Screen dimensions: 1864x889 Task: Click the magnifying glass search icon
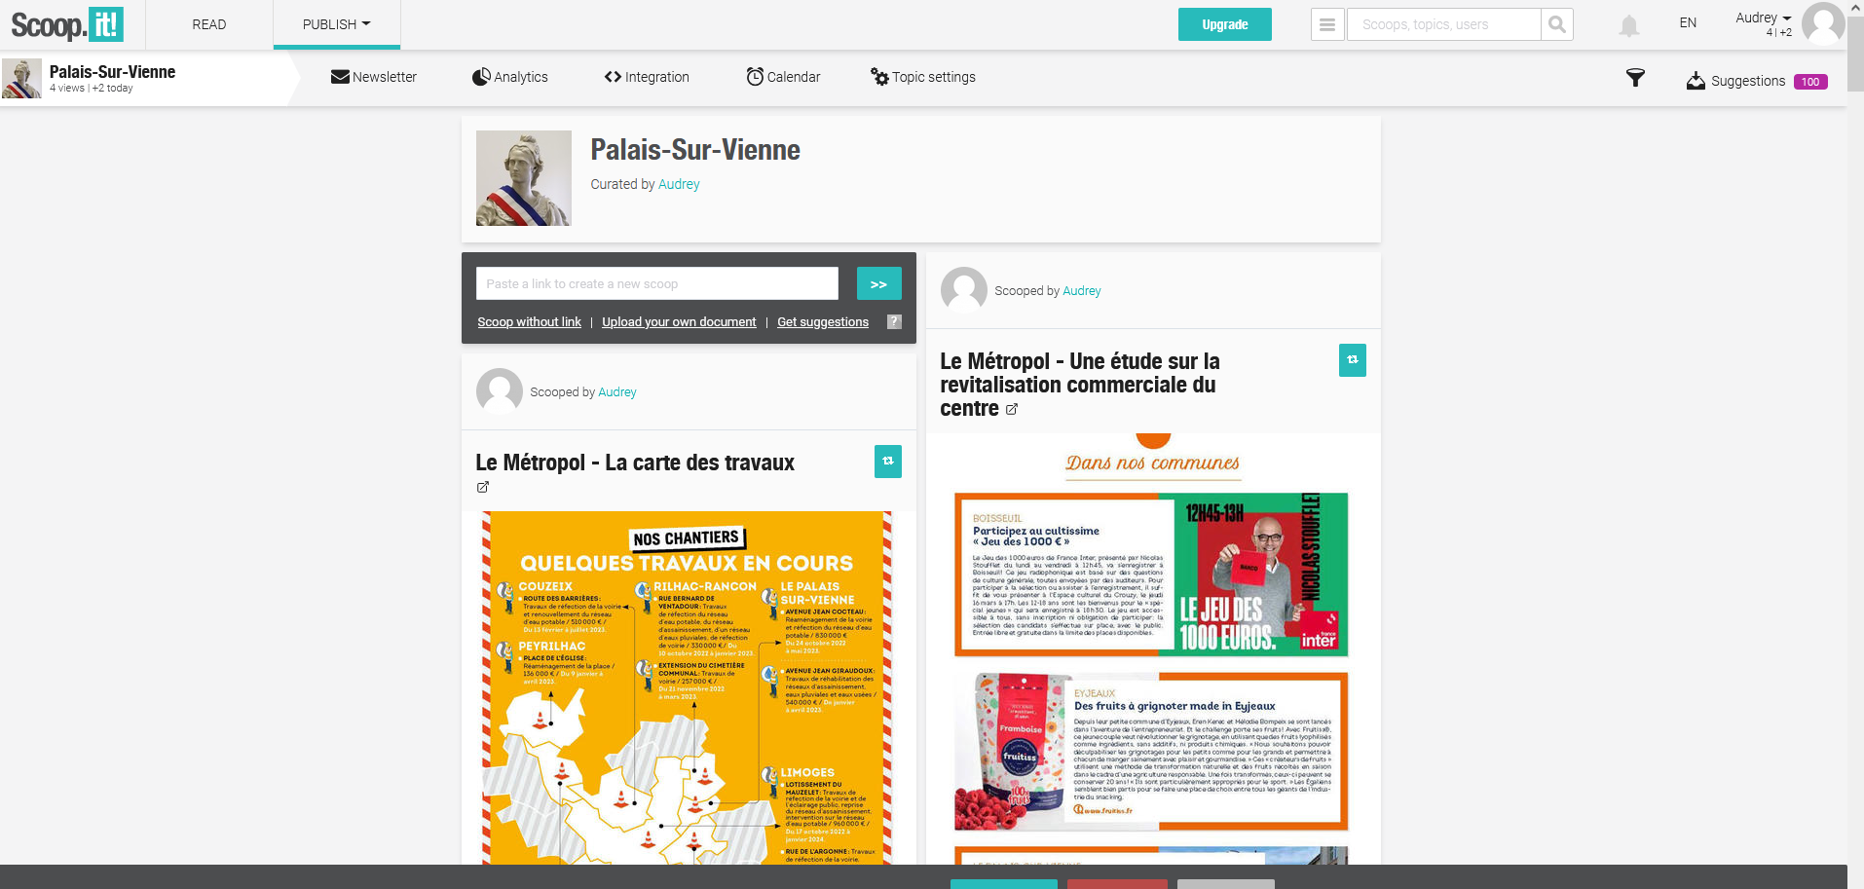coord(1557,24)
